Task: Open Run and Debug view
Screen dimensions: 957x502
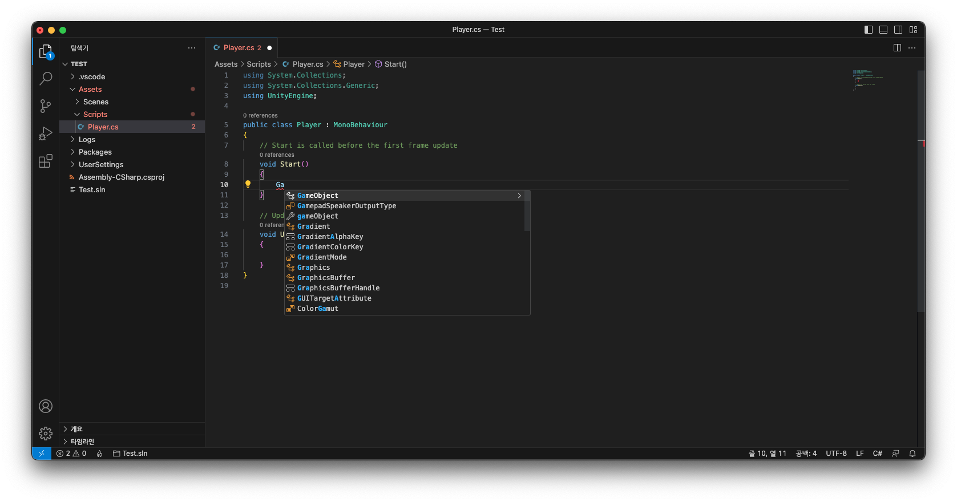Action: pyautogui.click(x=46, y=133)
